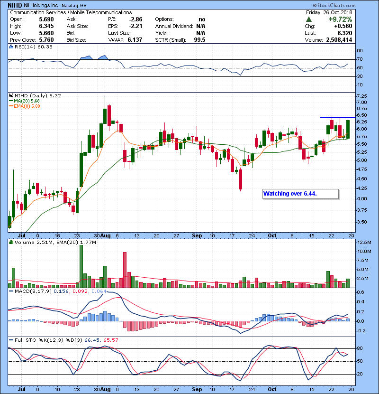Click the 'Watching over 6.44.' annotation box
The width and height of the screenshot is (379, 394).
[x=300, y=194]
